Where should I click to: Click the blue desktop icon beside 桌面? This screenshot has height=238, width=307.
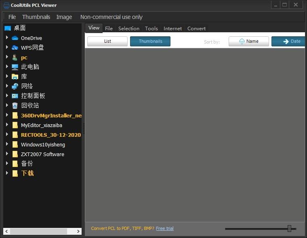(x=8, y=28)
